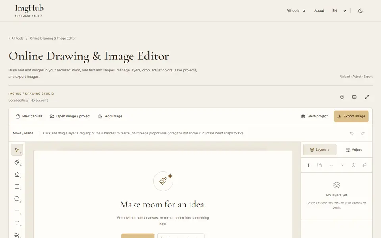Click the 'Move / resize' tool label
Image resolution: width=381 pixels, height=238 pixels.
23,133
